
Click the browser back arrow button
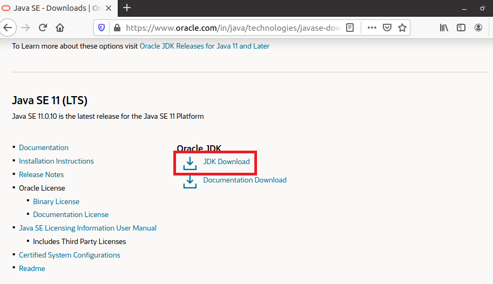pyautogui.click(x=8, y=28)
